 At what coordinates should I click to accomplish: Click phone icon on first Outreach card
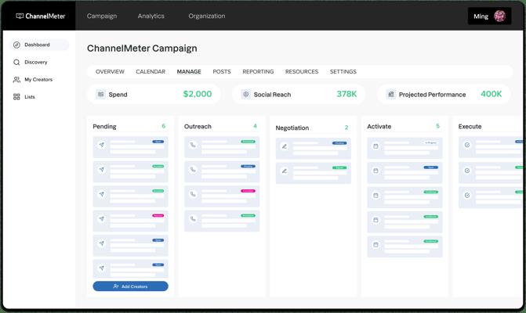pos(193,145)
